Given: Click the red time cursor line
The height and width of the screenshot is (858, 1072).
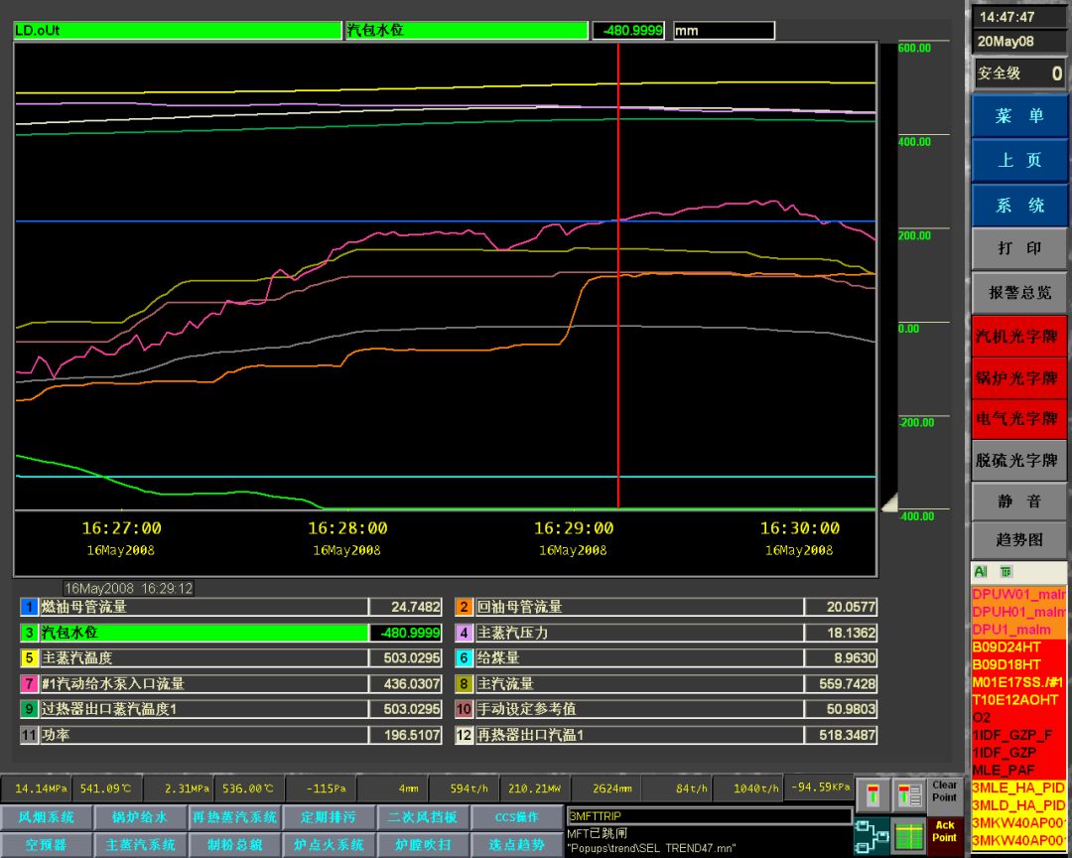Looking at the screenshot, I should (618, 276).
